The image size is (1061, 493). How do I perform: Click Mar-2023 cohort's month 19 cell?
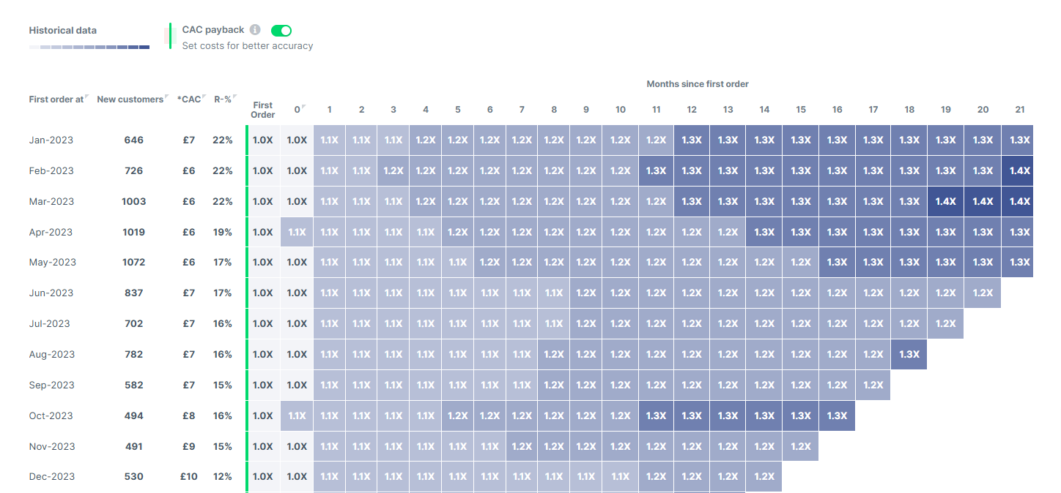[945, 202]
